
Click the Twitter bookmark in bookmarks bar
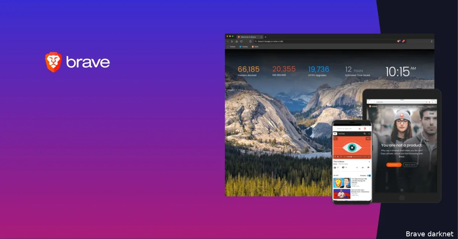click(244, 46)
